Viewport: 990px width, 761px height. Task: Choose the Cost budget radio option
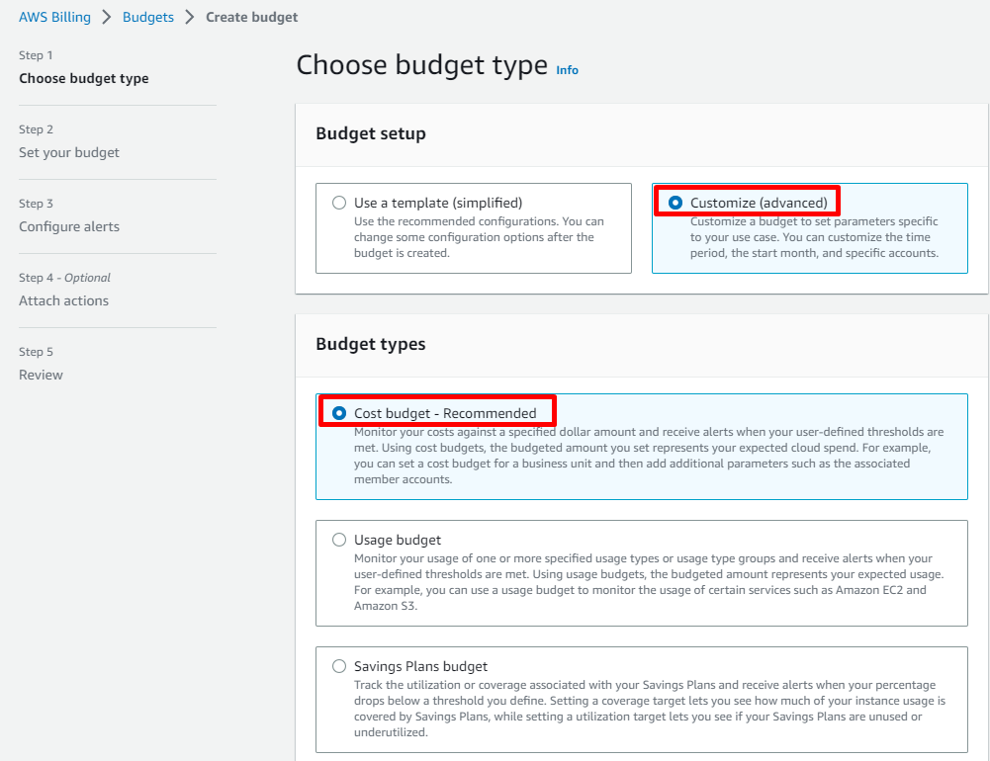point(339,413)
